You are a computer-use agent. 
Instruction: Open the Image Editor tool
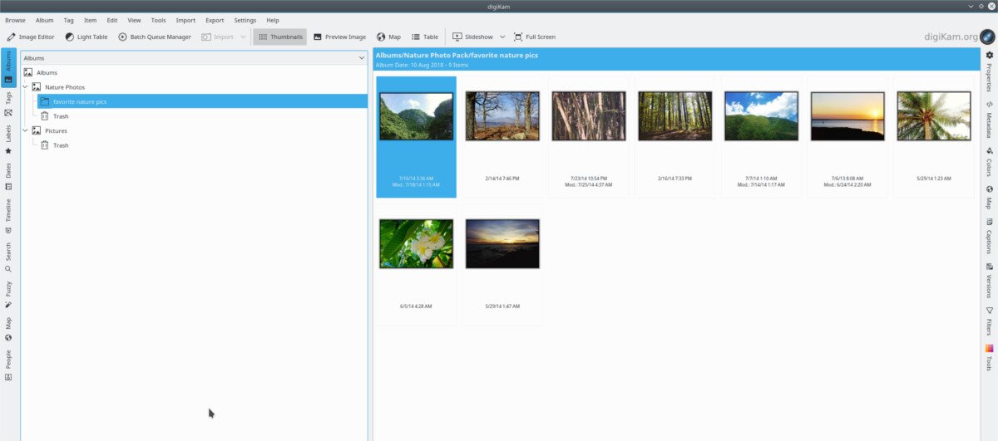[31, 37]
